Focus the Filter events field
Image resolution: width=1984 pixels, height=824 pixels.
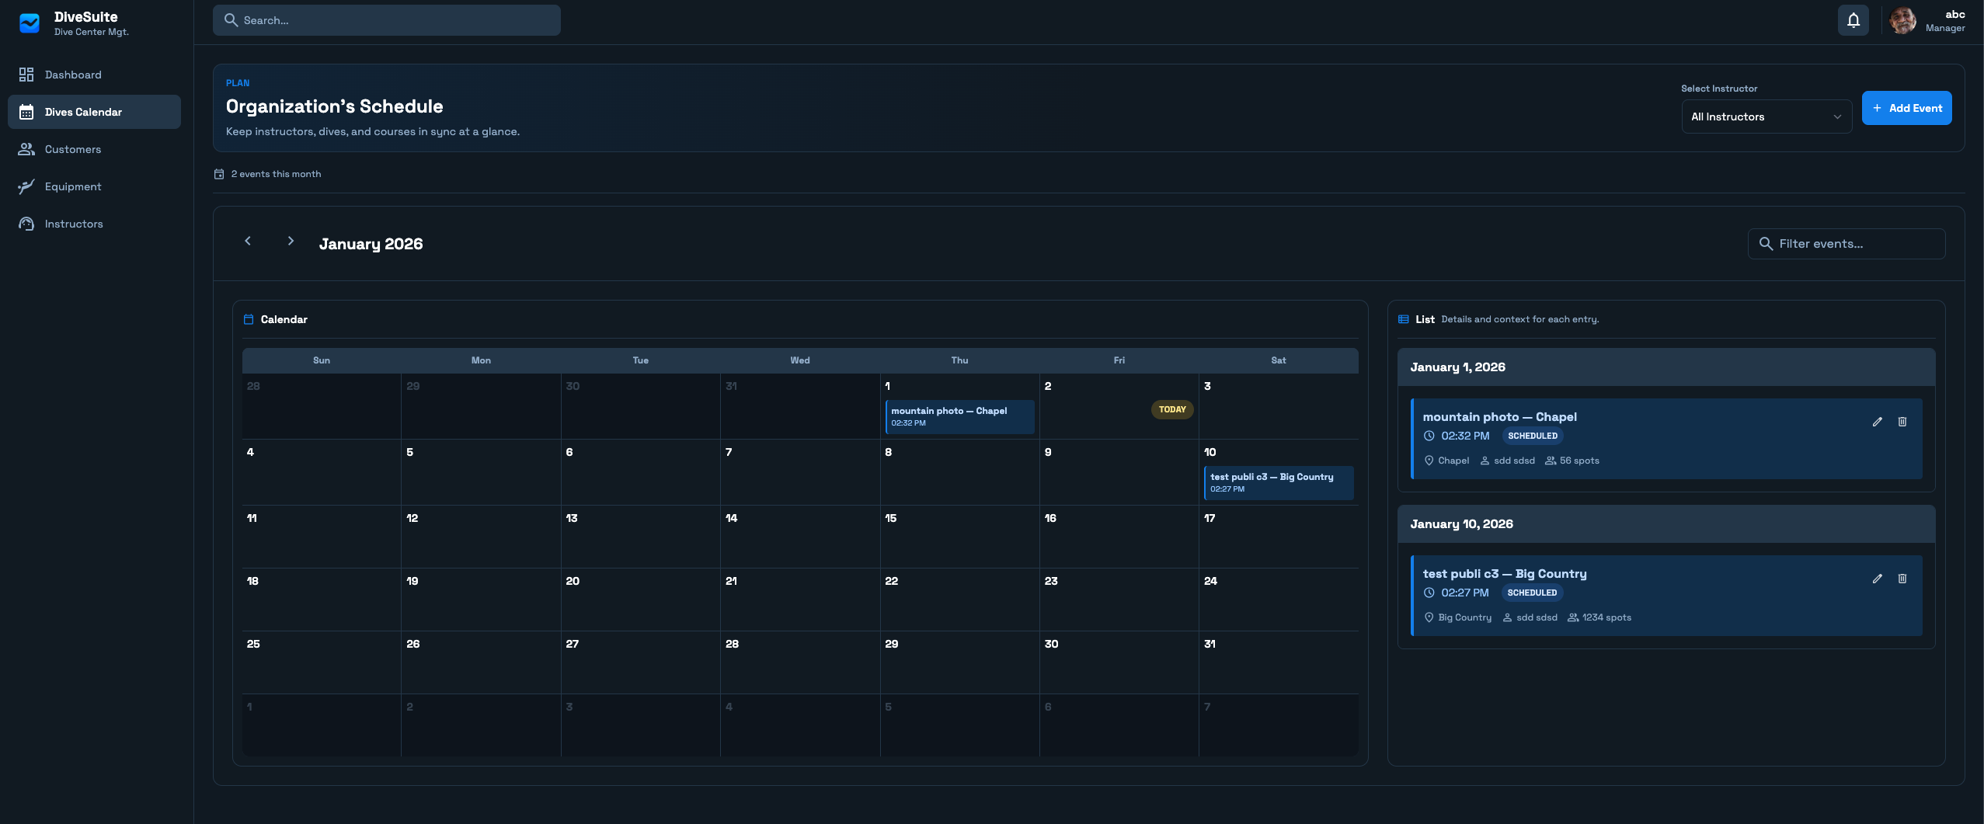pos(1847,244)
